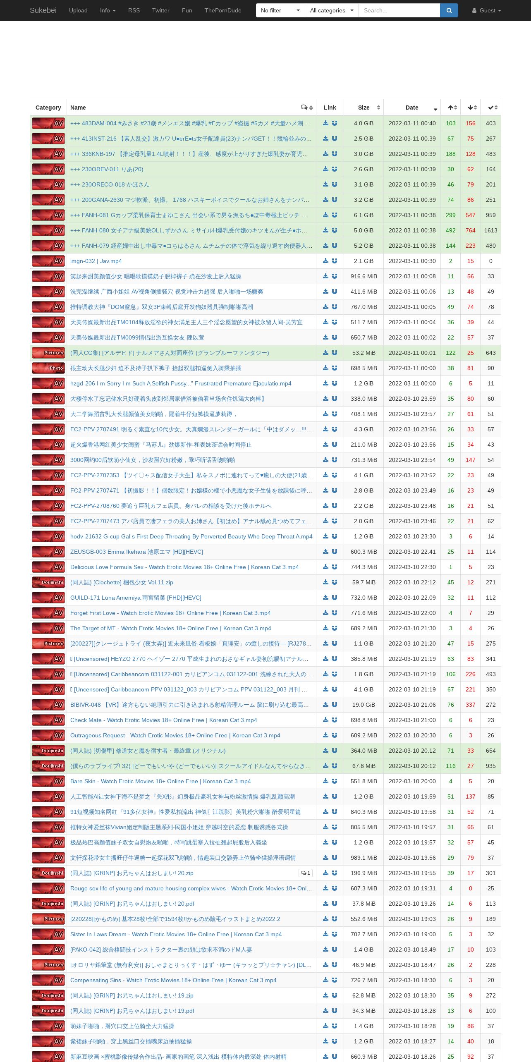Screen dimensions: 531x1062
Task: Sort table by Date column
Action: tap(412, 108)
